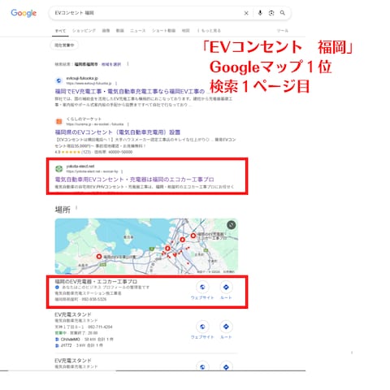Switch to the ショッピング tab
The width and height of the screenshot is (390, 390).
(84, 31)
